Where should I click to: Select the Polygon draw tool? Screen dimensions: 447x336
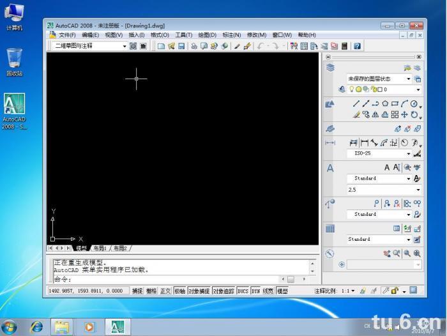pyautogui.click(x=385, y=103)
